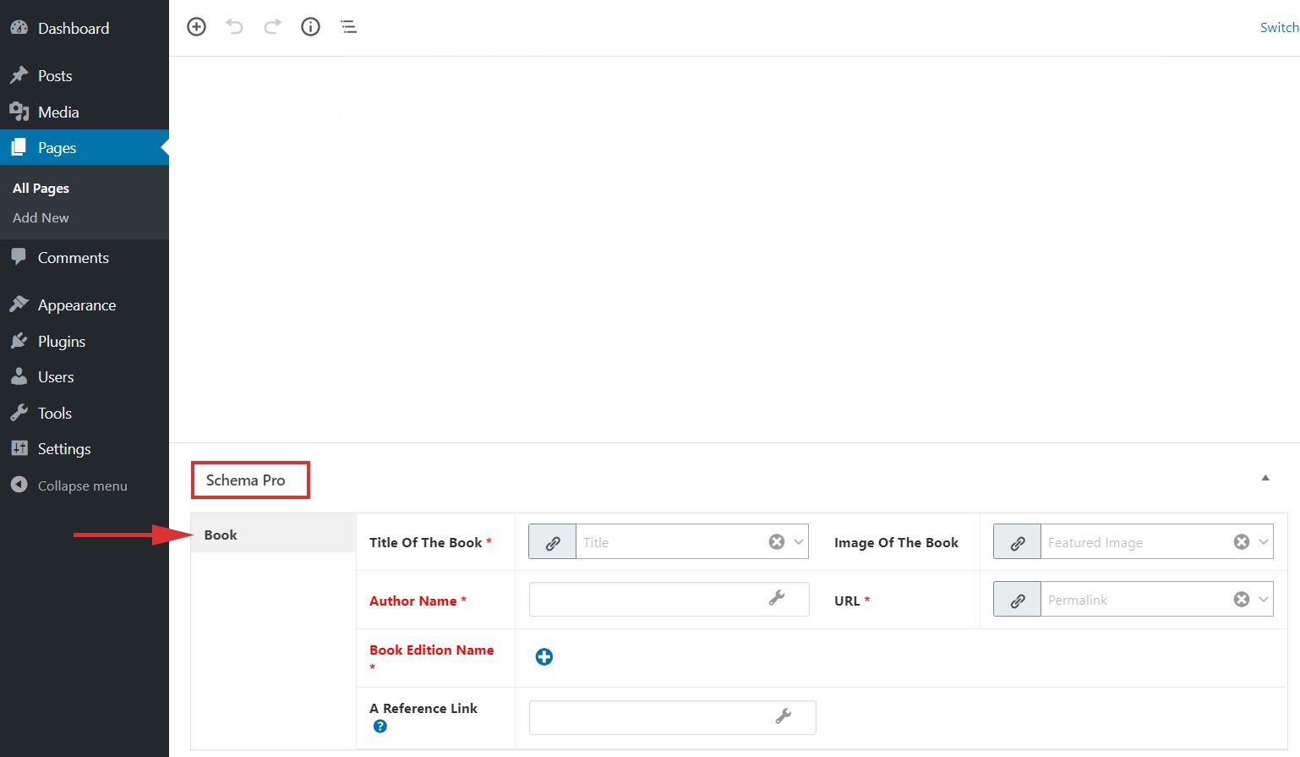Screen dimensions: 1300x757
Task: Add a Book Edition Name with the plus button
Action: 543,656
